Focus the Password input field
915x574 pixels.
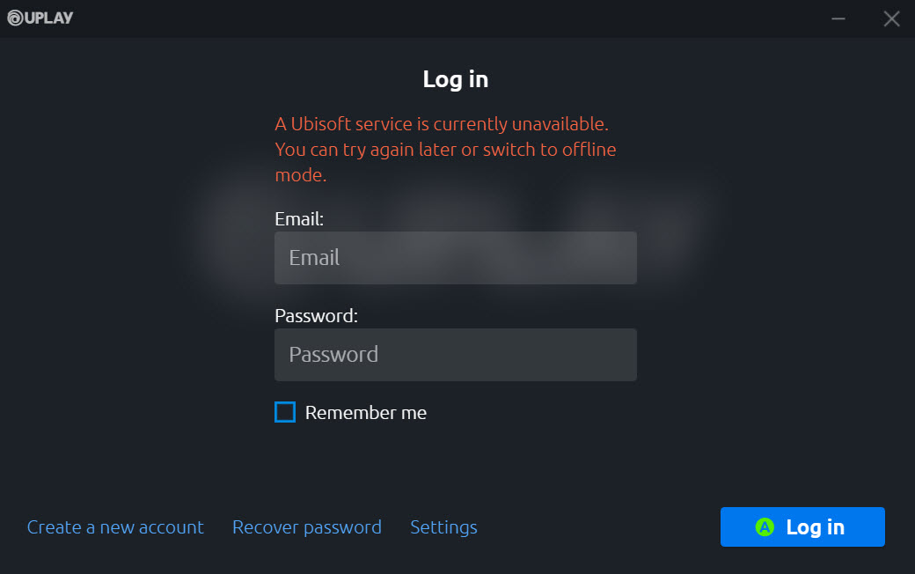pyautogui.click(x=455, y=355)
